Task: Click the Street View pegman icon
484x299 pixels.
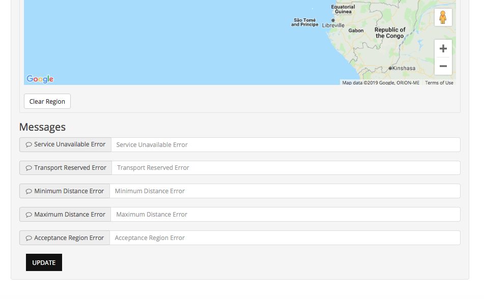Action: (x=443, y=17)
